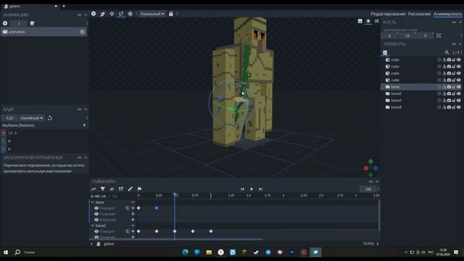Open the outliner search magnifier
This screenshot has height=261, width=464.
[447, 52]
